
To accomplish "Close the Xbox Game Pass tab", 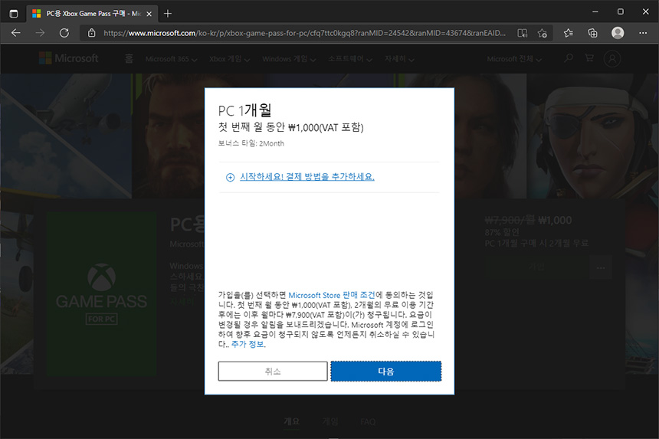I will coord(149,14).
